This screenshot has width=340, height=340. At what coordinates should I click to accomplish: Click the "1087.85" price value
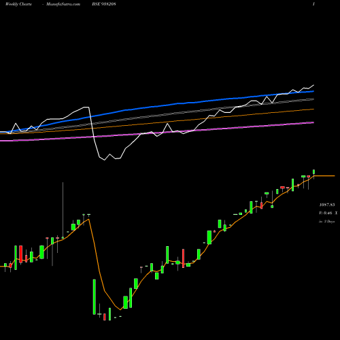click(x=327, y=205)
